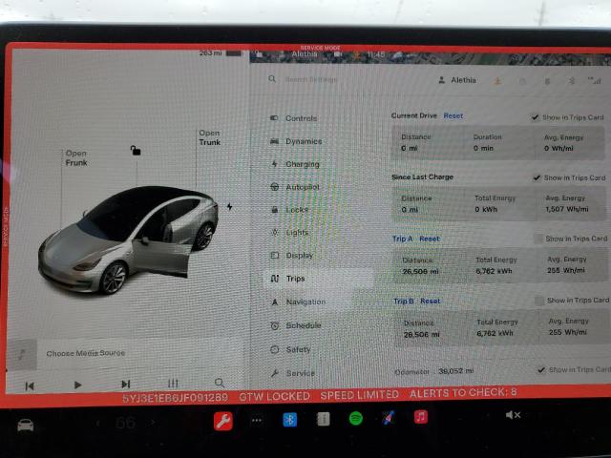Rename Trip B via its label
Viewport: 611px width, 458px height.
[404, 302]
